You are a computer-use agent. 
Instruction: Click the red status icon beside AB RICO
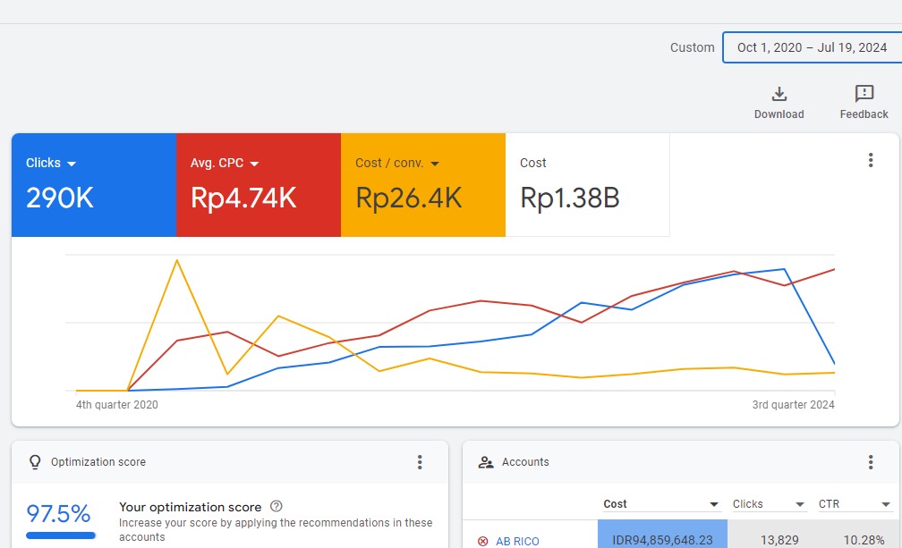coord(483,541)
